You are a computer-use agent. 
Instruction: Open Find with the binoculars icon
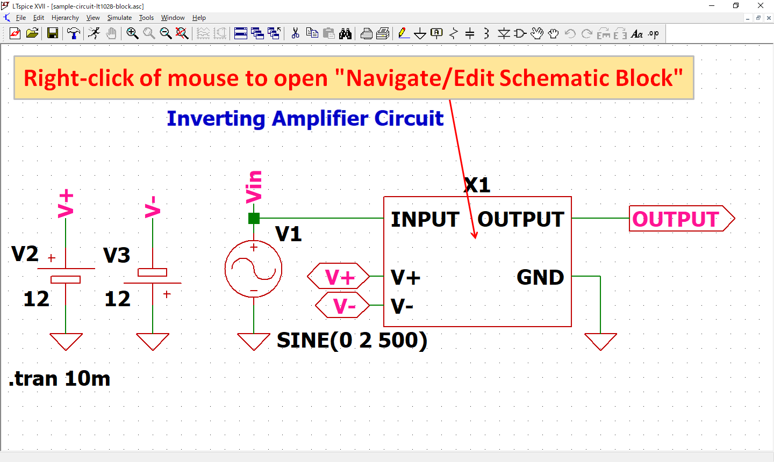(x=346, y=33)
